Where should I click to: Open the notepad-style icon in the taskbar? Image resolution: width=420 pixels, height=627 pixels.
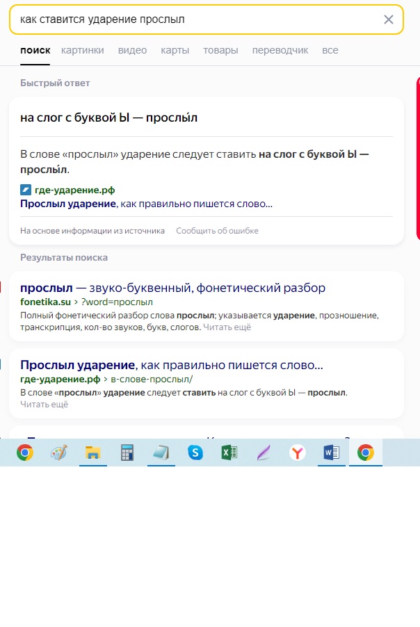(161, 453)
